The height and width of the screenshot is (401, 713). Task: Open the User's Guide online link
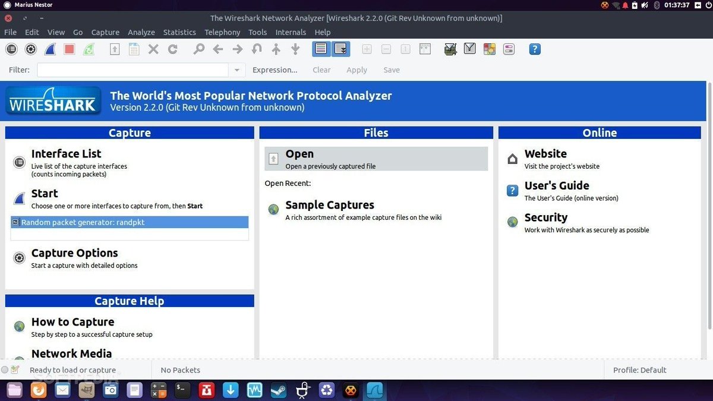point(557,186)
